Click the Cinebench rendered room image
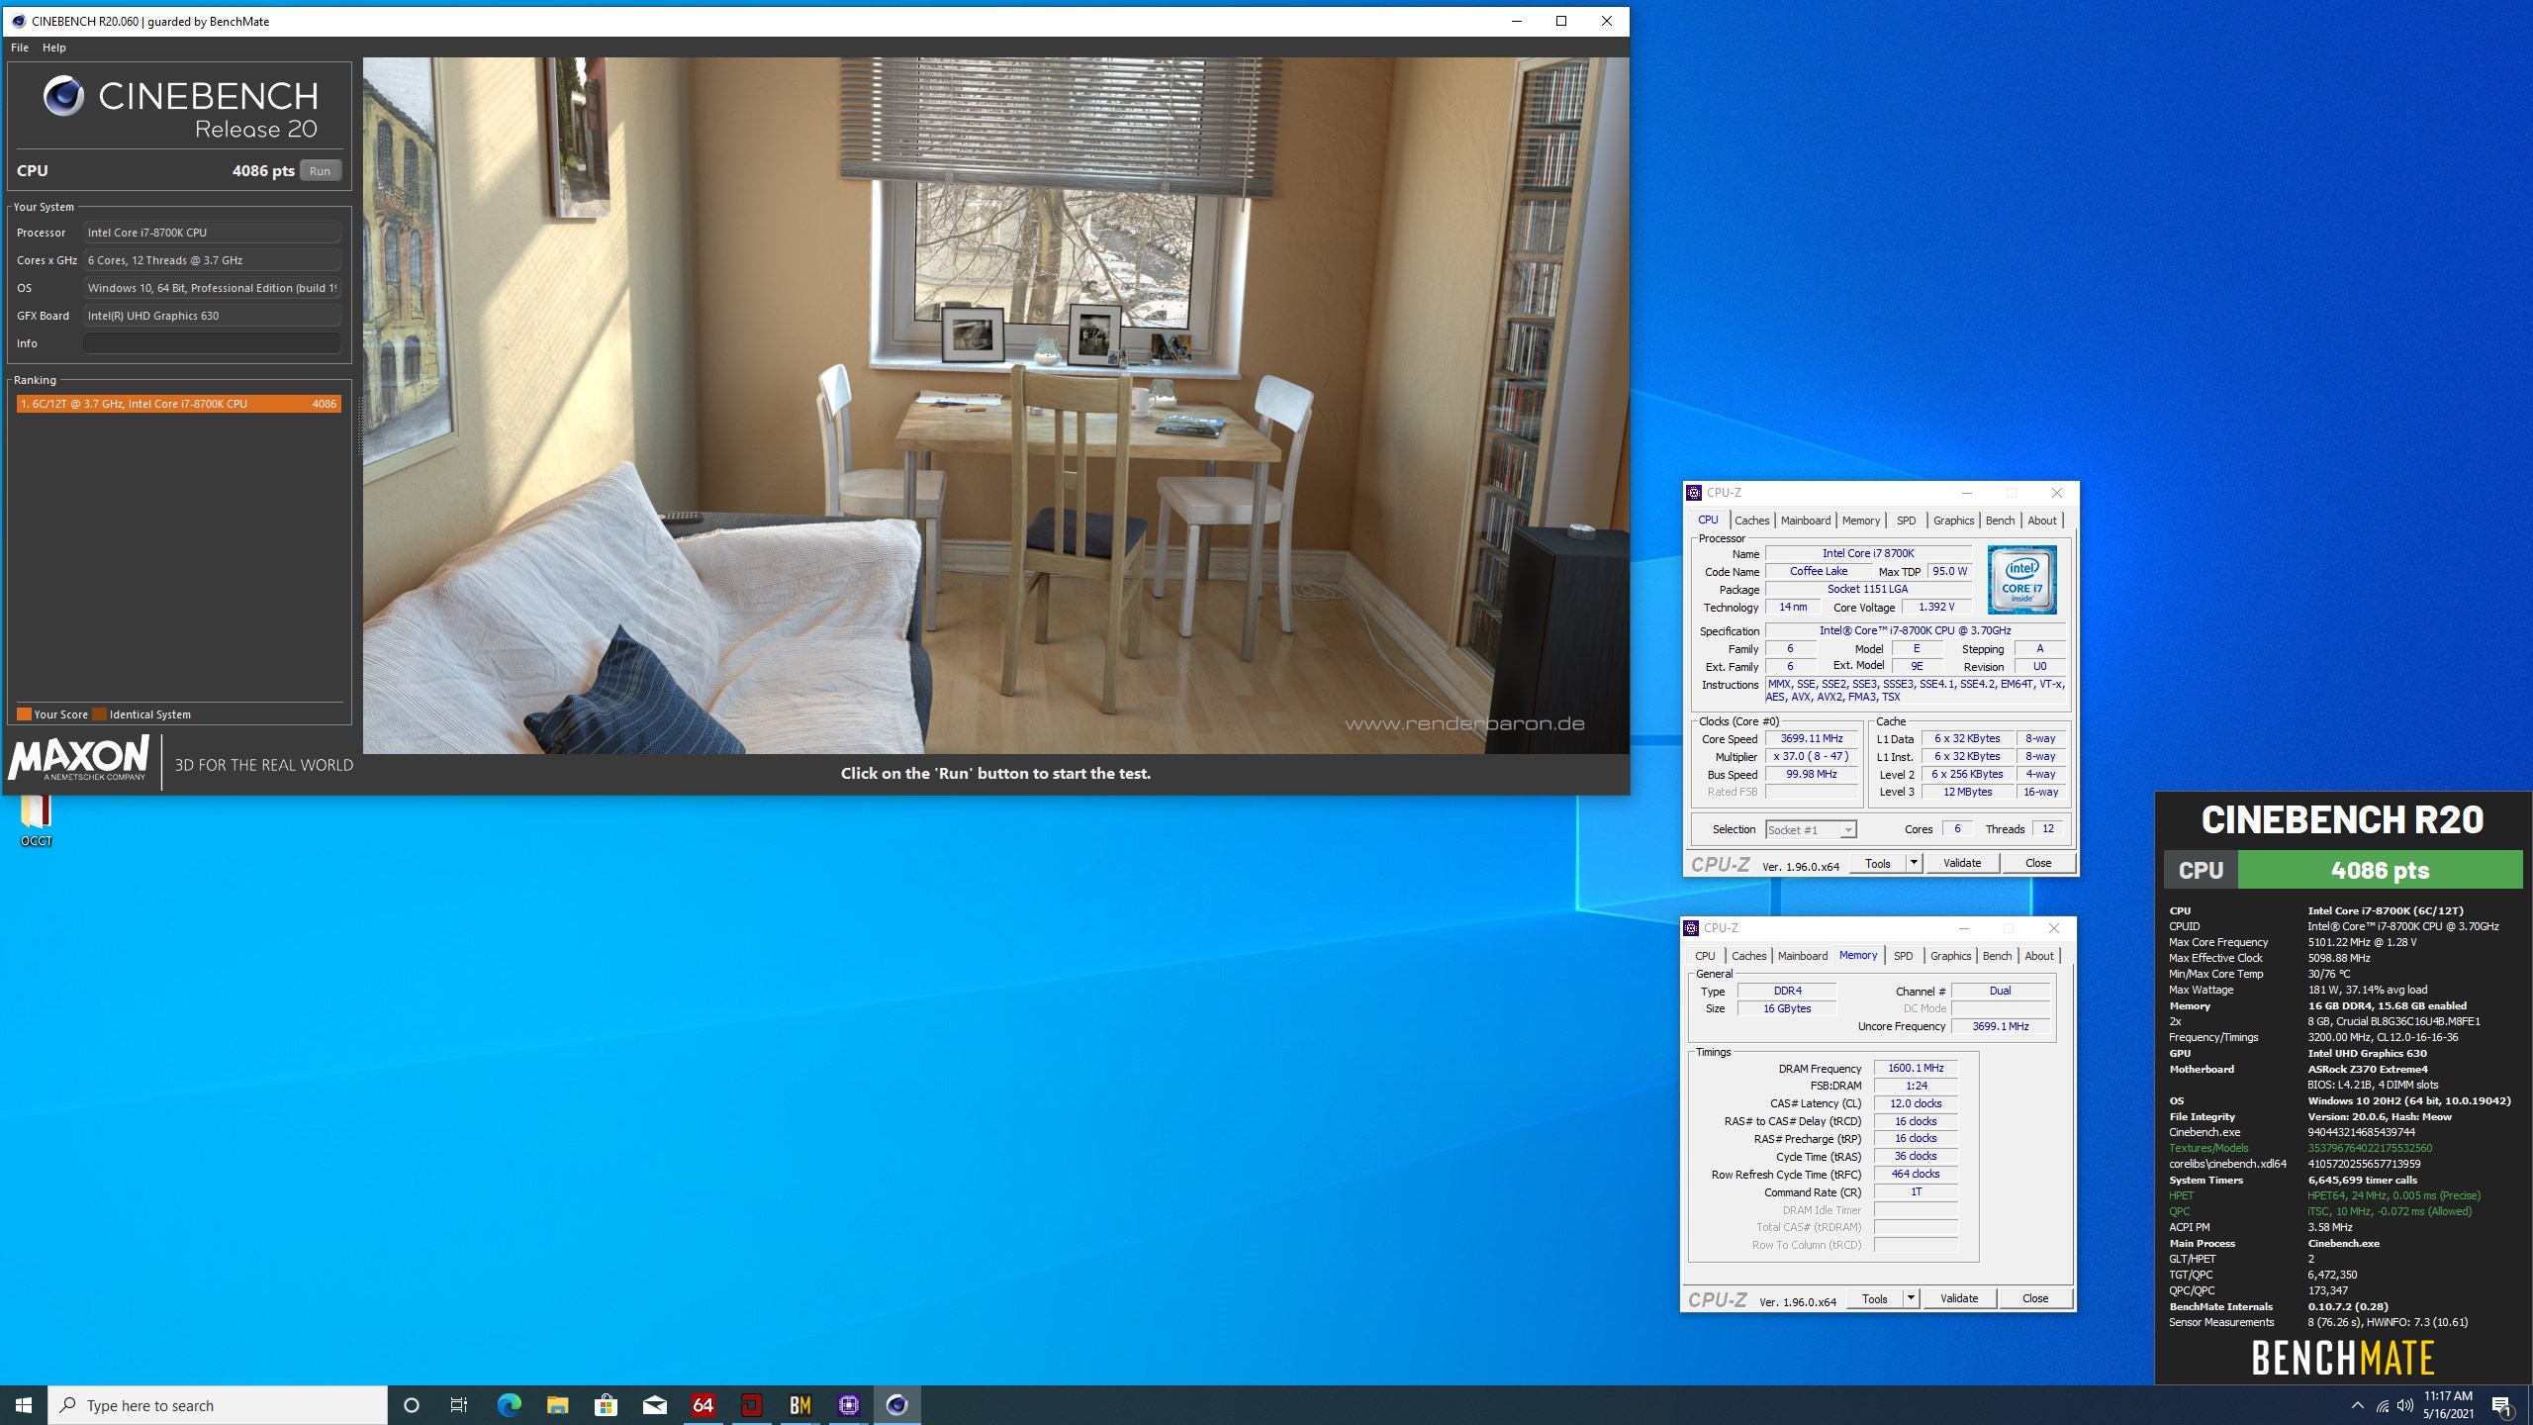This screenshot has width=2533, height=1425. tap(995, 405)
